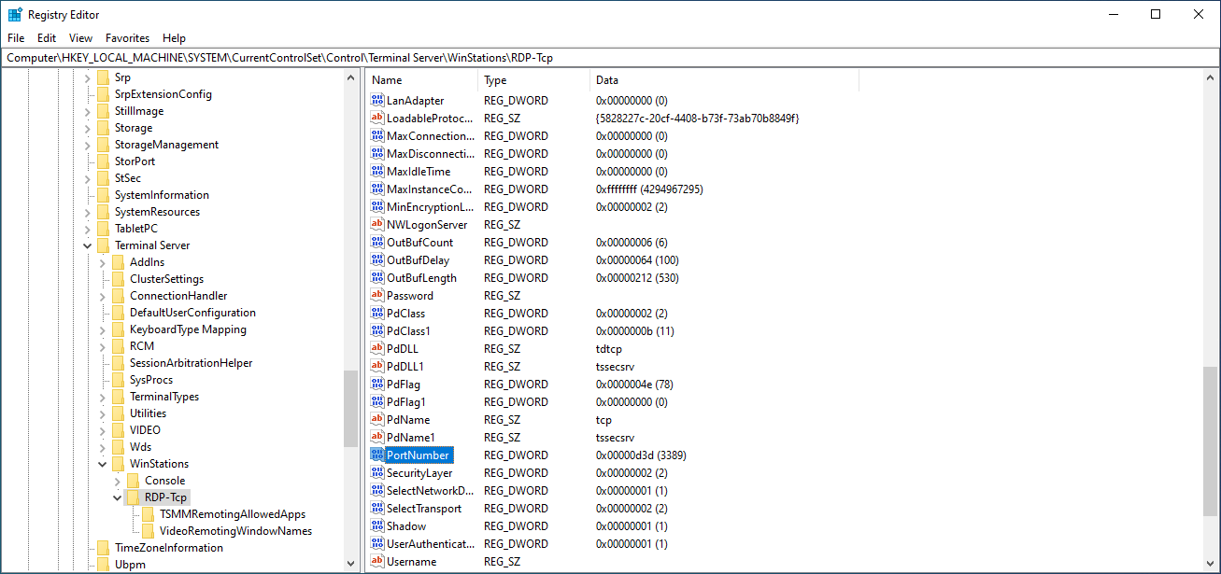Click the DWORD icon beside OutBufCount
1221x574 pixels.
[377, 242]
